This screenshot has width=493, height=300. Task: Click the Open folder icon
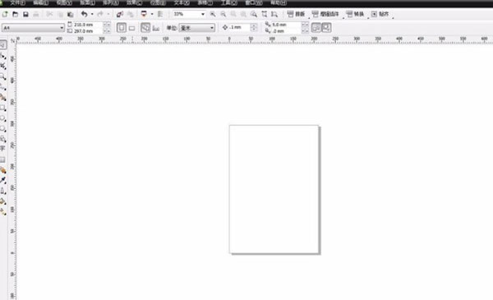click(15, 14)
